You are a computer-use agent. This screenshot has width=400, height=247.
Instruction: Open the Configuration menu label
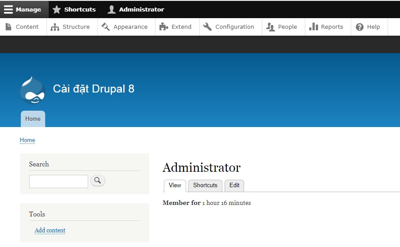pos(235,27)
